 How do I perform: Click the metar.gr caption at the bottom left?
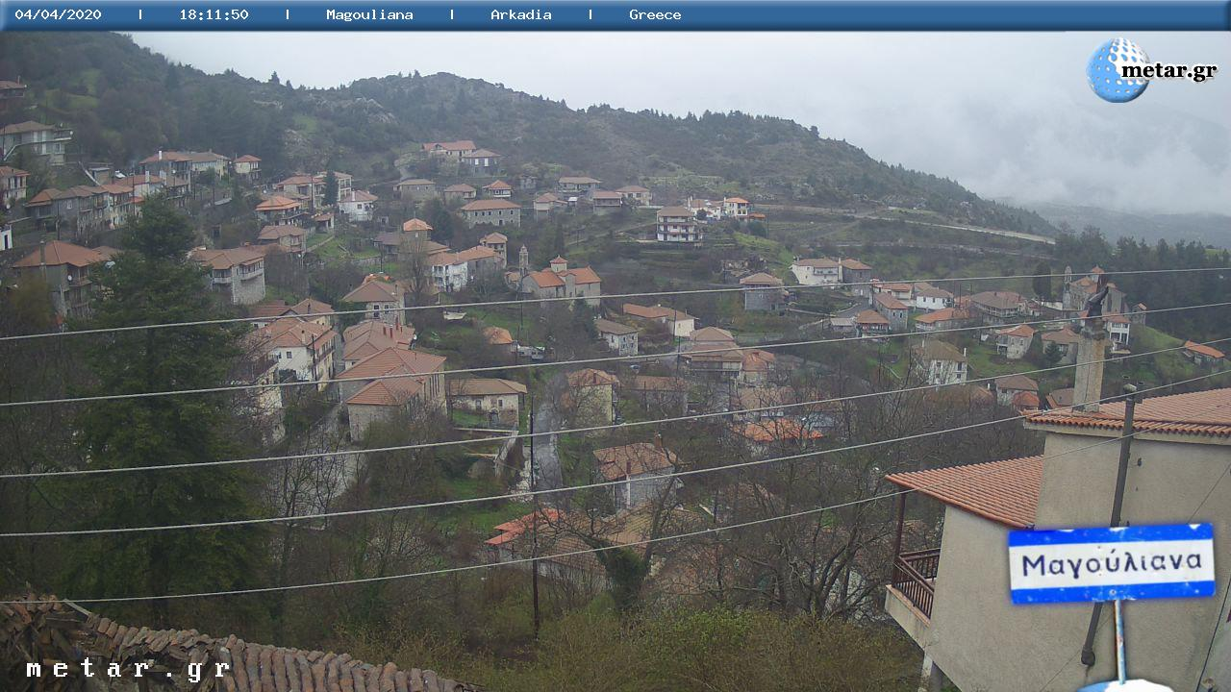click(x=128, y=669)
